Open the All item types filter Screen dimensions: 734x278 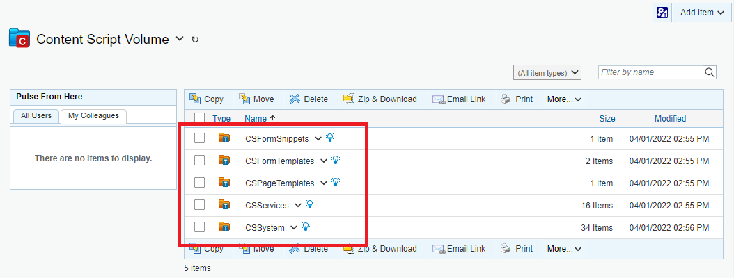[x=547, y=72]
